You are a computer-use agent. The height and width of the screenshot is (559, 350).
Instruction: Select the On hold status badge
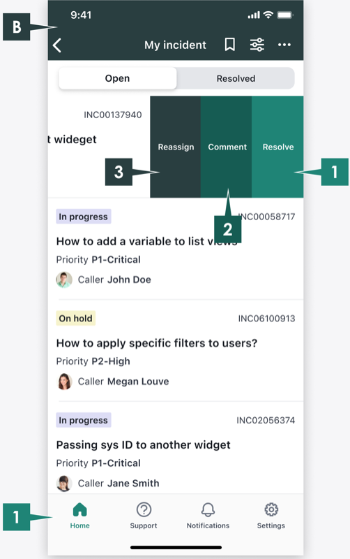(x=76, y=319)
